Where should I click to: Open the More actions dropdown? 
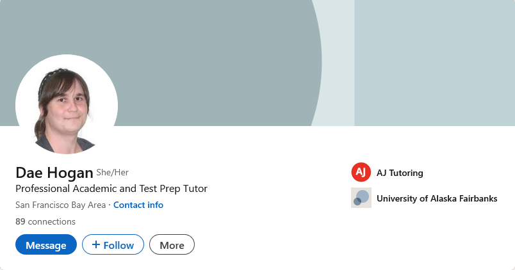172,245
